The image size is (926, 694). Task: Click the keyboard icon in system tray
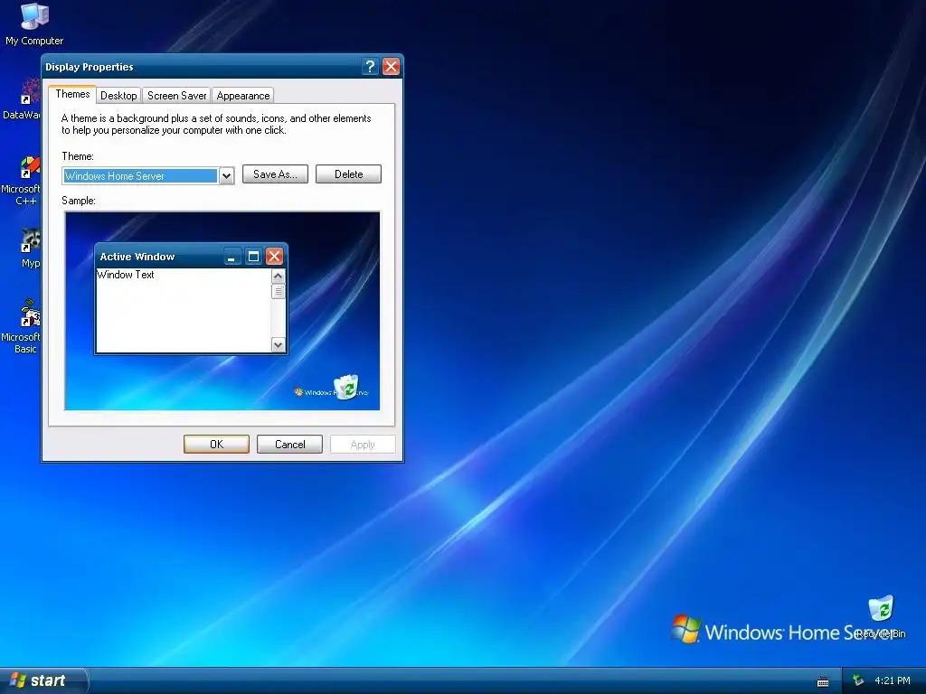tap(823, 681)
